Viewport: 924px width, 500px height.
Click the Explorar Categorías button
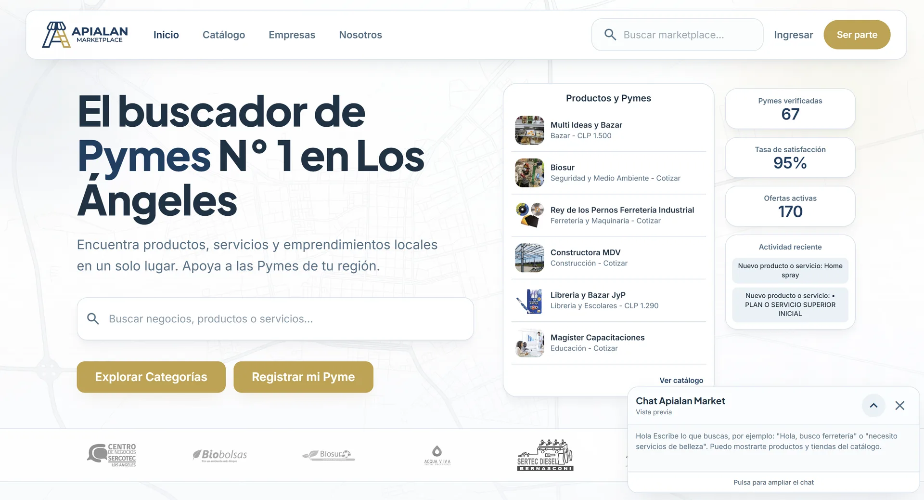pyautogui.click(x=151, y=377)
